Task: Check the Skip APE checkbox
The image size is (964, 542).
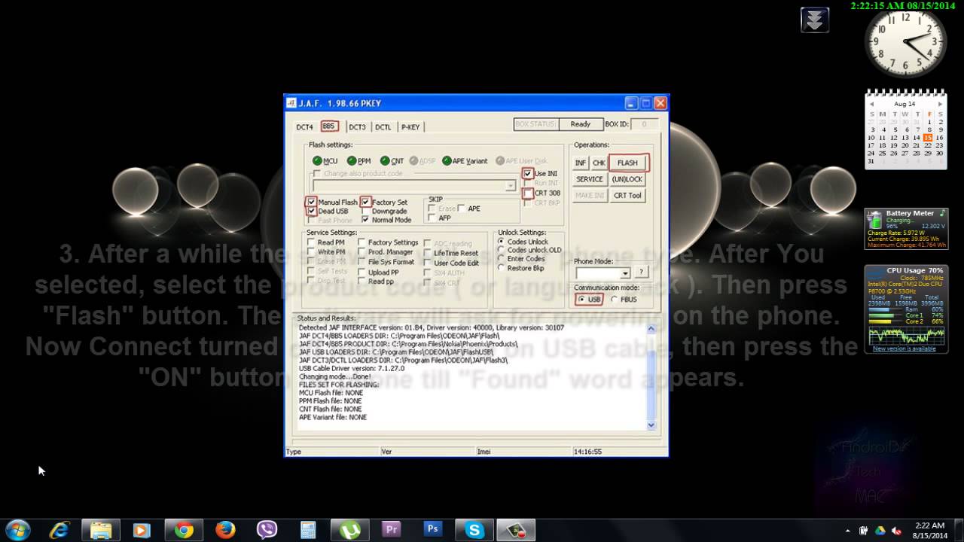Action: pyautogui.click(x=462, y=209)
